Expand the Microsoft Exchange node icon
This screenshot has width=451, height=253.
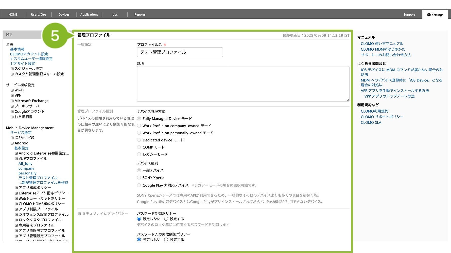tap(12, 101)
